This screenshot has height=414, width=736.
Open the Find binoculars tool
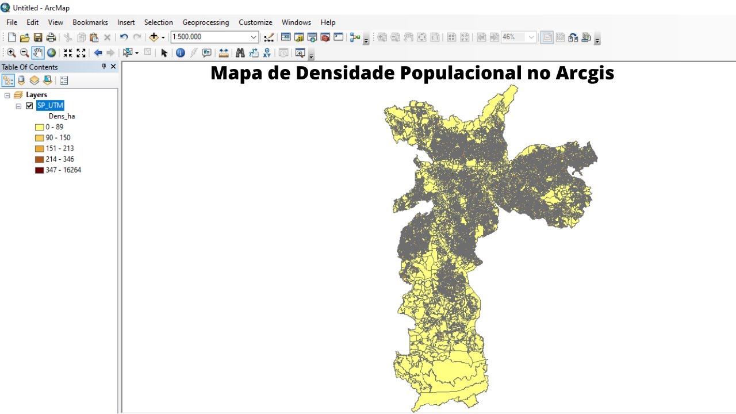pyautogui.click(x=240, y=53)
